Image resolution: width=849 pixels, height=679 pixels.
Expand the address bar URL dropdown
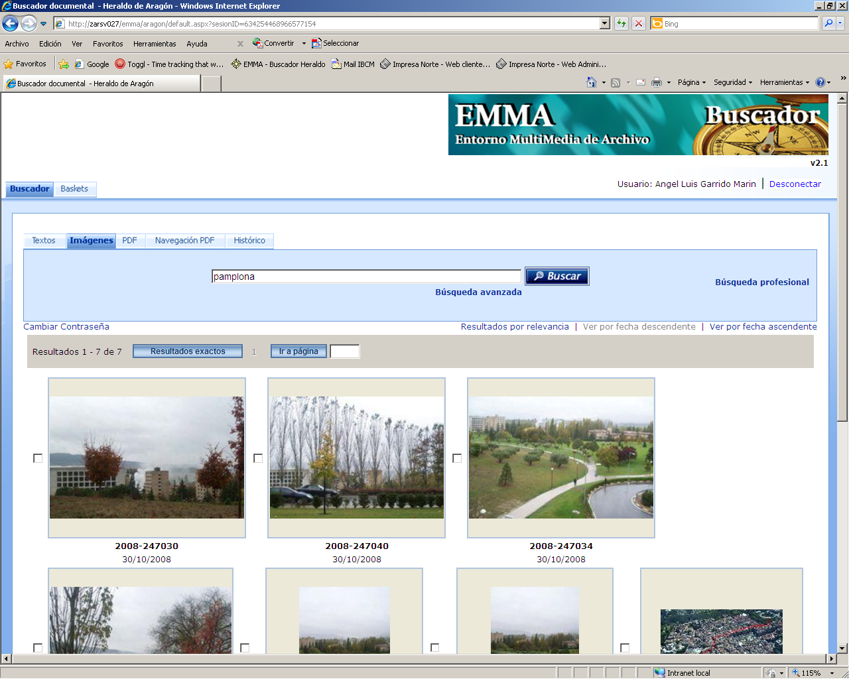tap(604, 24)
